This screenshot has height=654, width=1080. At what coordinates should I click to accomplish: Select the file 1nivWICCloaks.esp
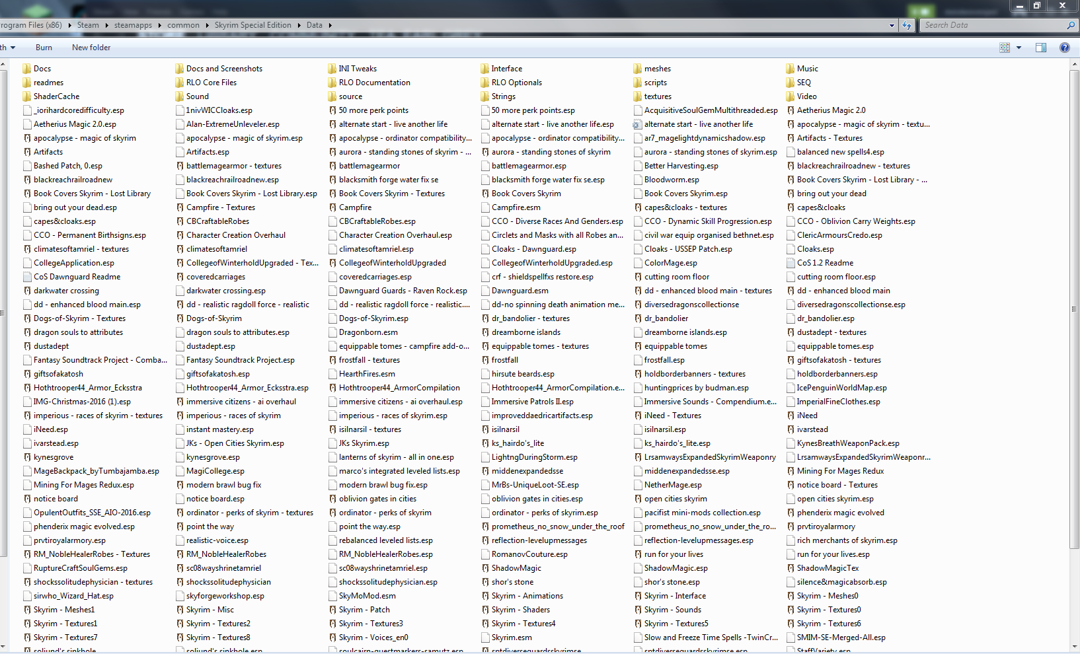coord(219,110)
